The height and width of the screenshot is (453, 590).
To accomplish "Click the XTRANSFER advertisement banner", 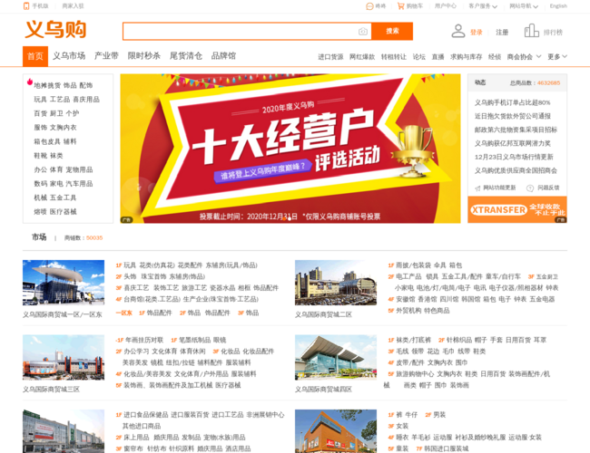I will coord(517,209).
